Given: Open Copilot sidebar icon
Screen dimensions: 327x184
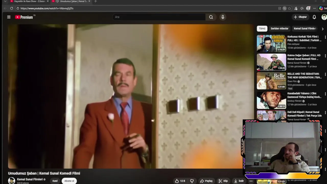Looking at the screenshot, I should tap(321, 8).
